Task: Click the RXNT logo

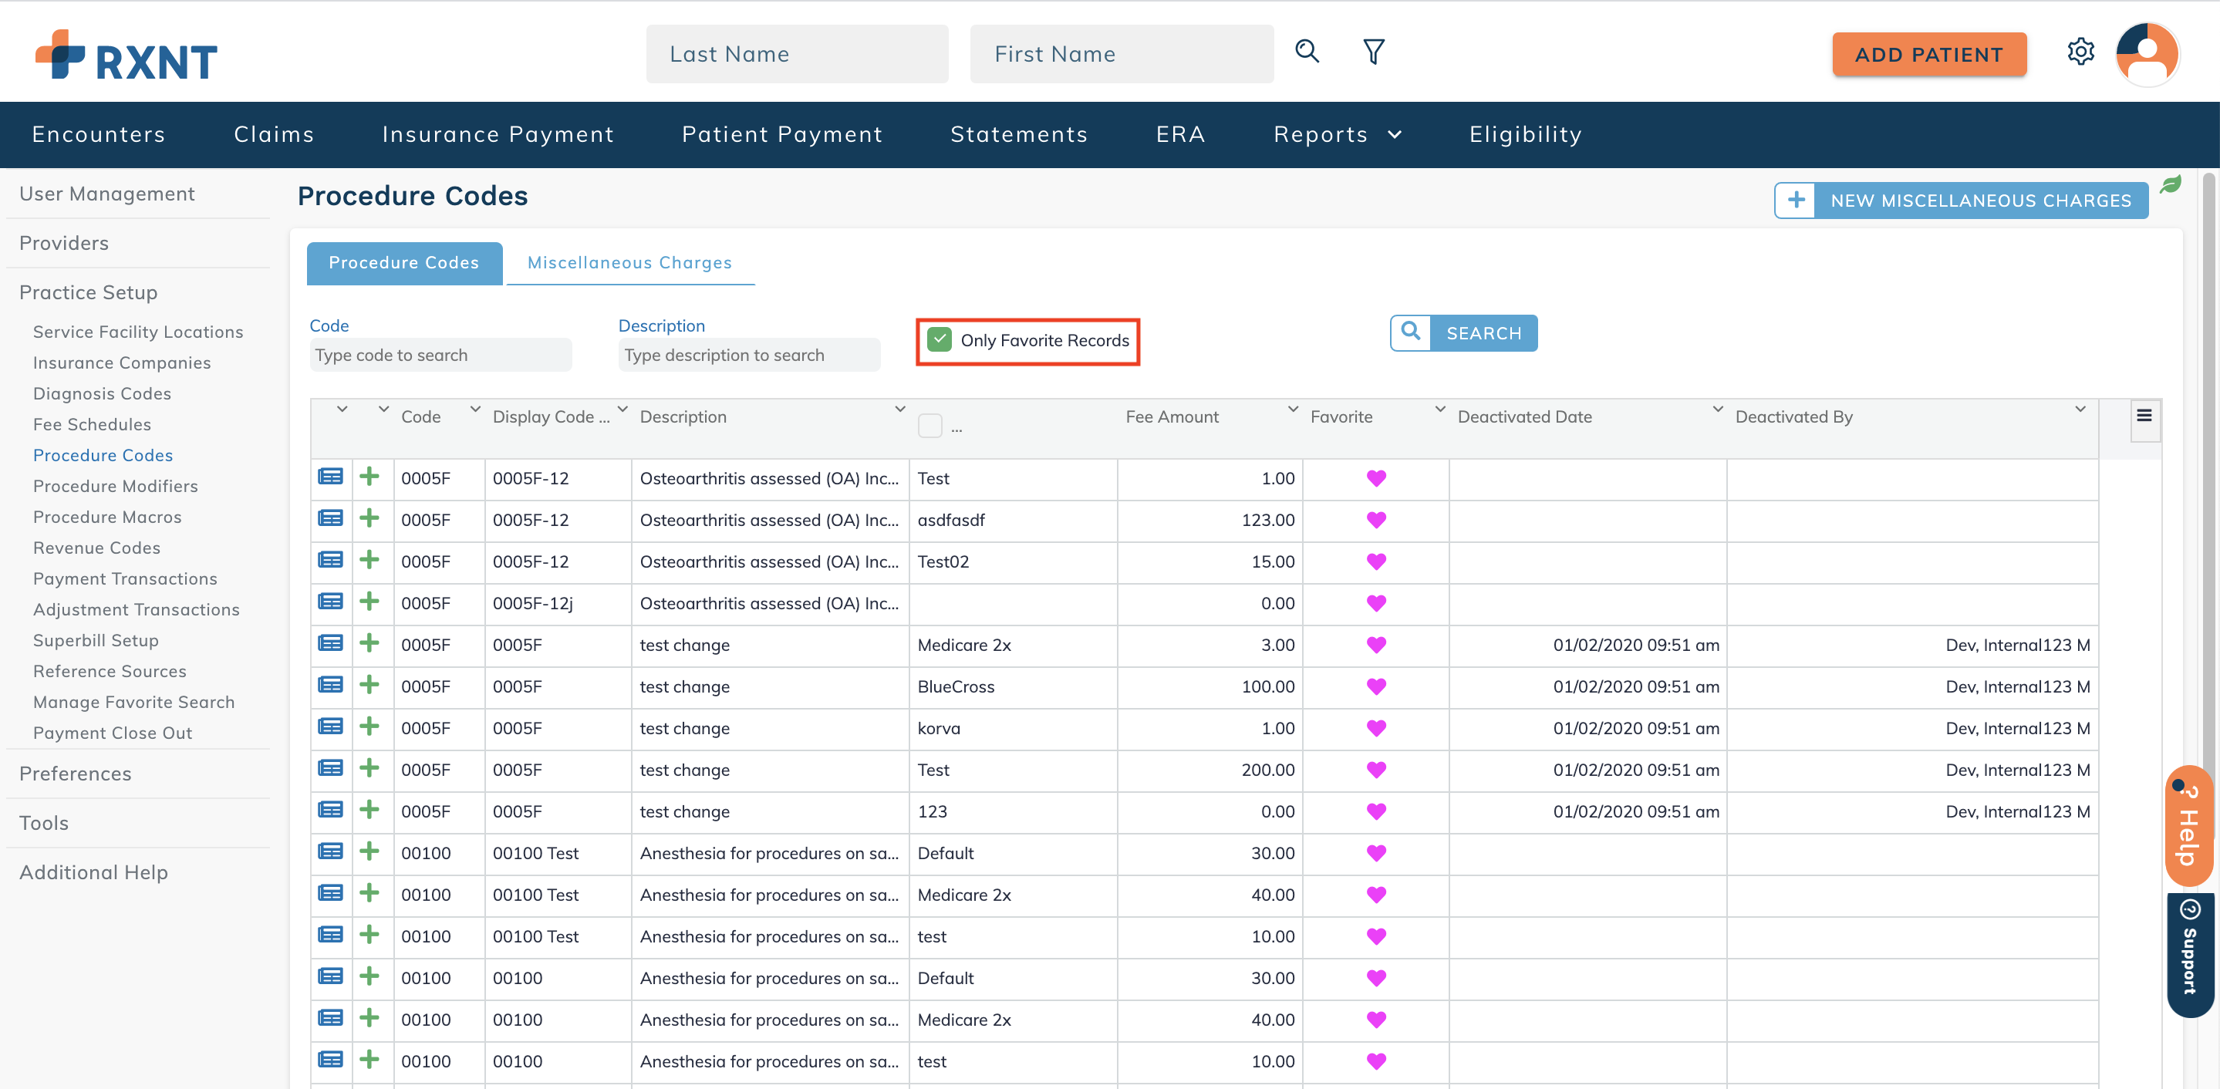Action: 127,56
